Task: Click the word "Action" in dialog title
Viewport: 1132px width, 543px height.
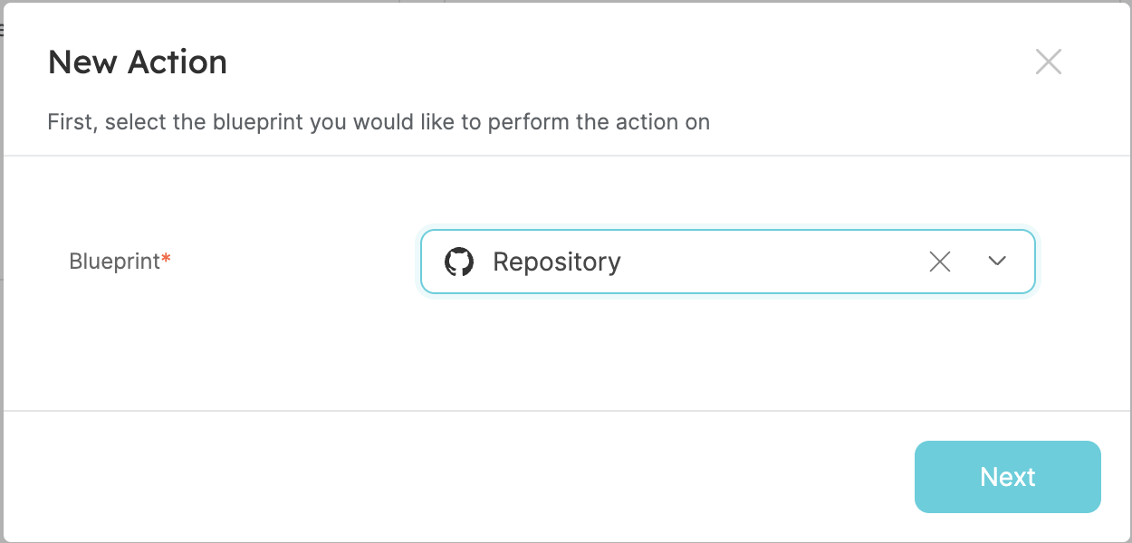Action: pos(177,62)
